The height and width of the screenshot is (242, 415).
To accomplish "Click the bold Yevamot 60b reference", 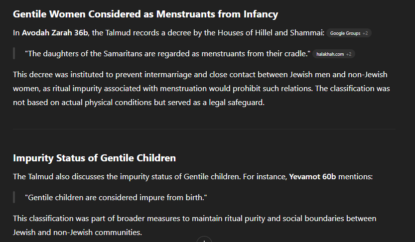I will coord(312,176).
